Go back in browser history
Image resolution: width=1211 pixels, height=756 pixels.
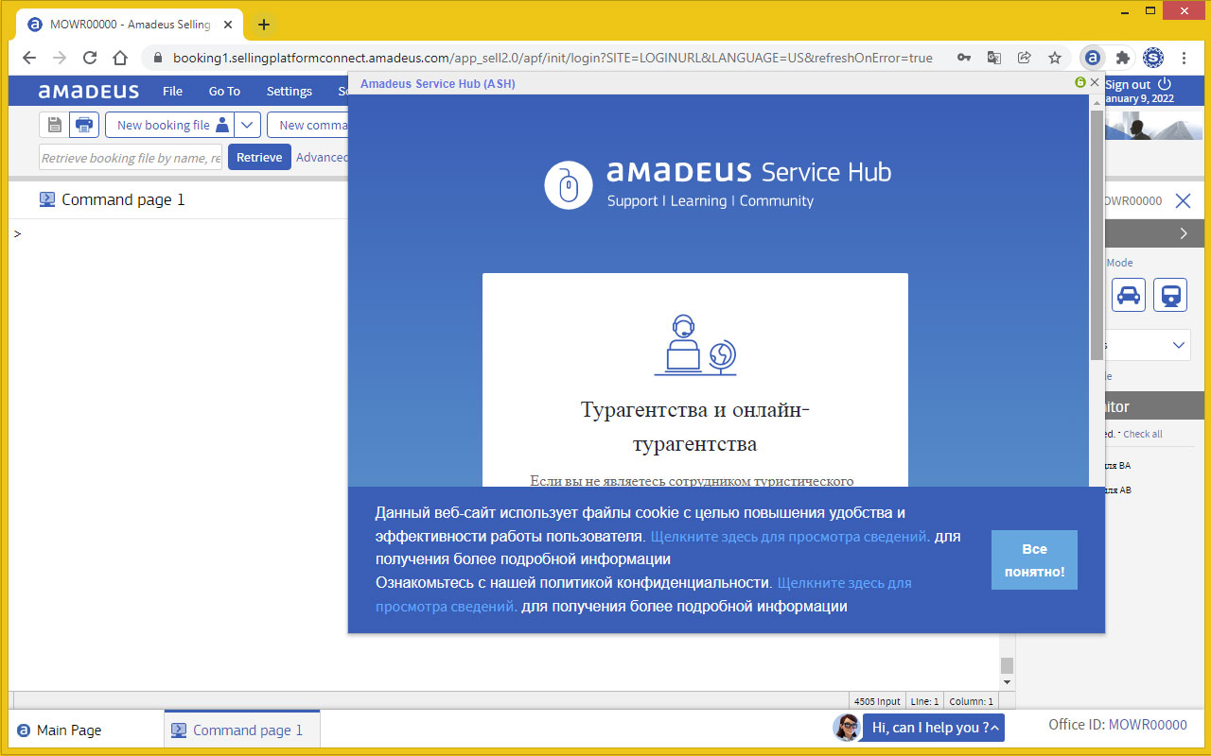[29, 58]
